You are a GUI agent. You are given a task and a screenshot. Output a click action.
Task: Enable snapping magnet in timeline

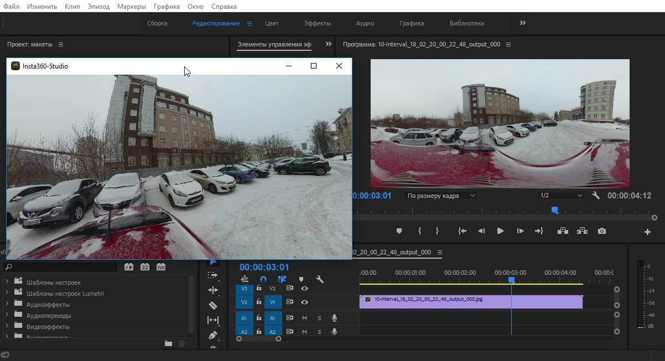point(263,280)
